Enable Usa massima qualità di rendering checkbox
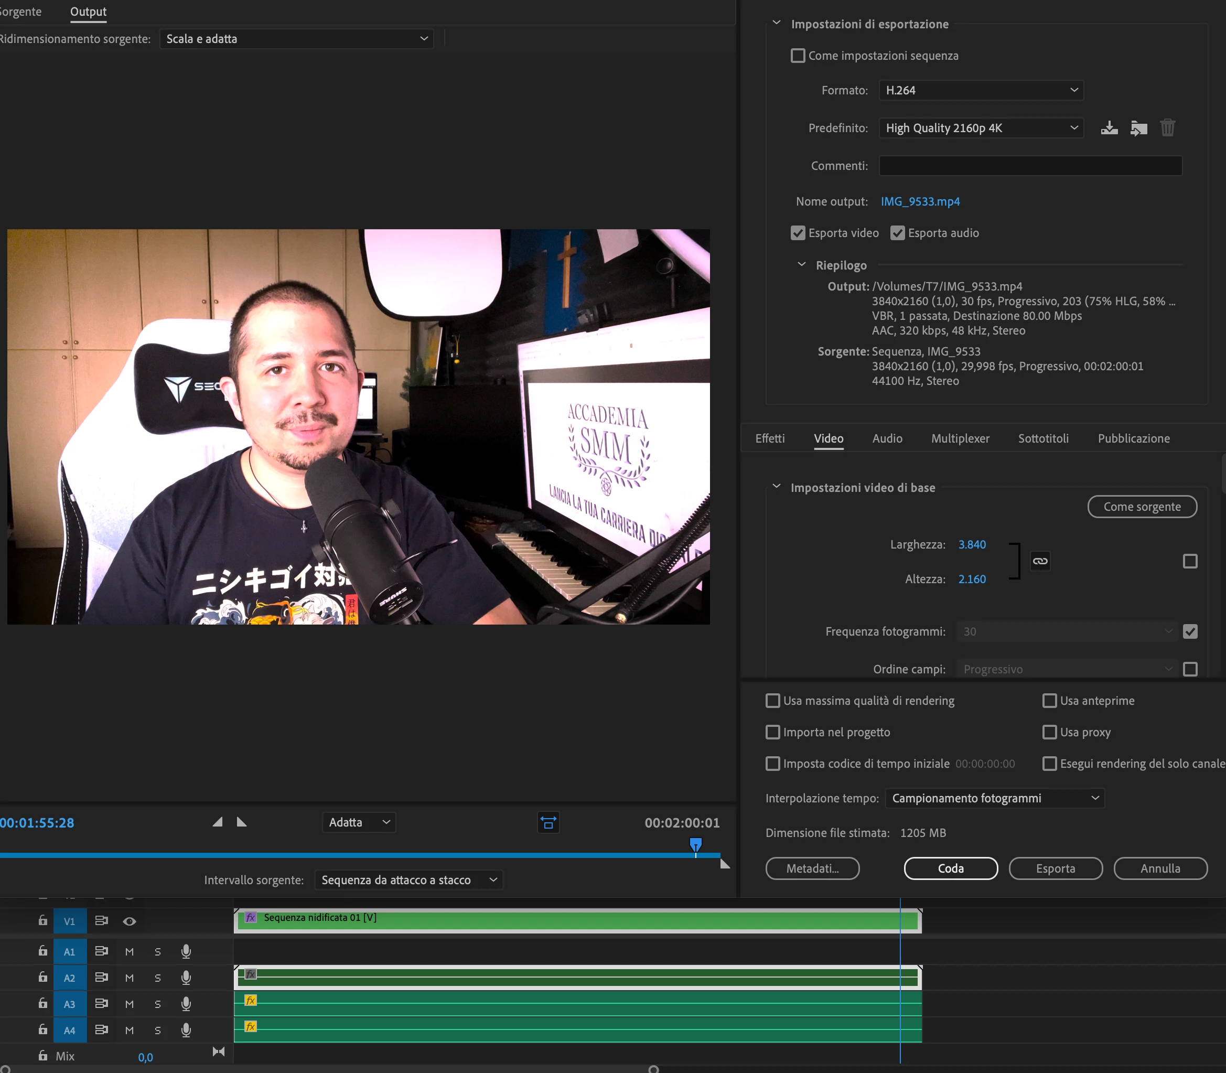1226x1073 pixels. coord(773,701)
